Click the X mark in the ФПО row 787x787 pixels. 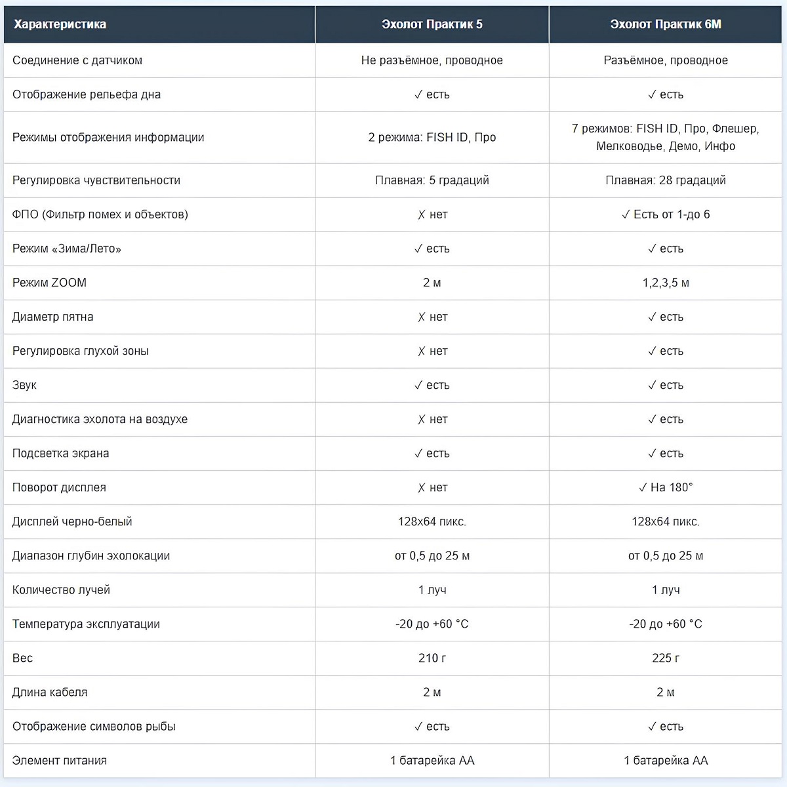point(422,214)
